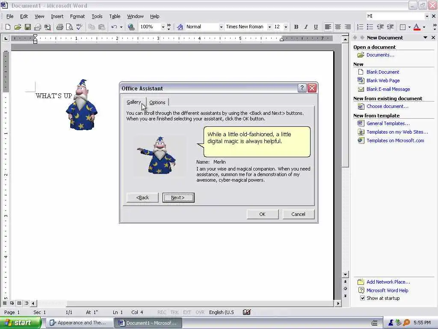Open the Insert menu
Screen dimensions: 438x329
57,16
